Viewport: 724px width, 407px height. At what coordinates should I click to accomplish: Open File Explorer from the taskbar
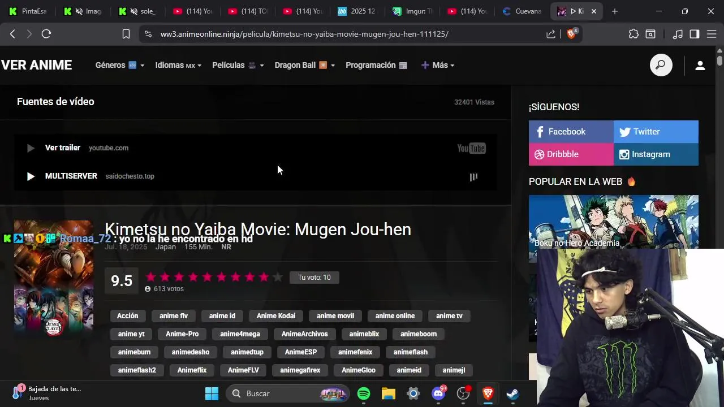click(x=389, y=393)
